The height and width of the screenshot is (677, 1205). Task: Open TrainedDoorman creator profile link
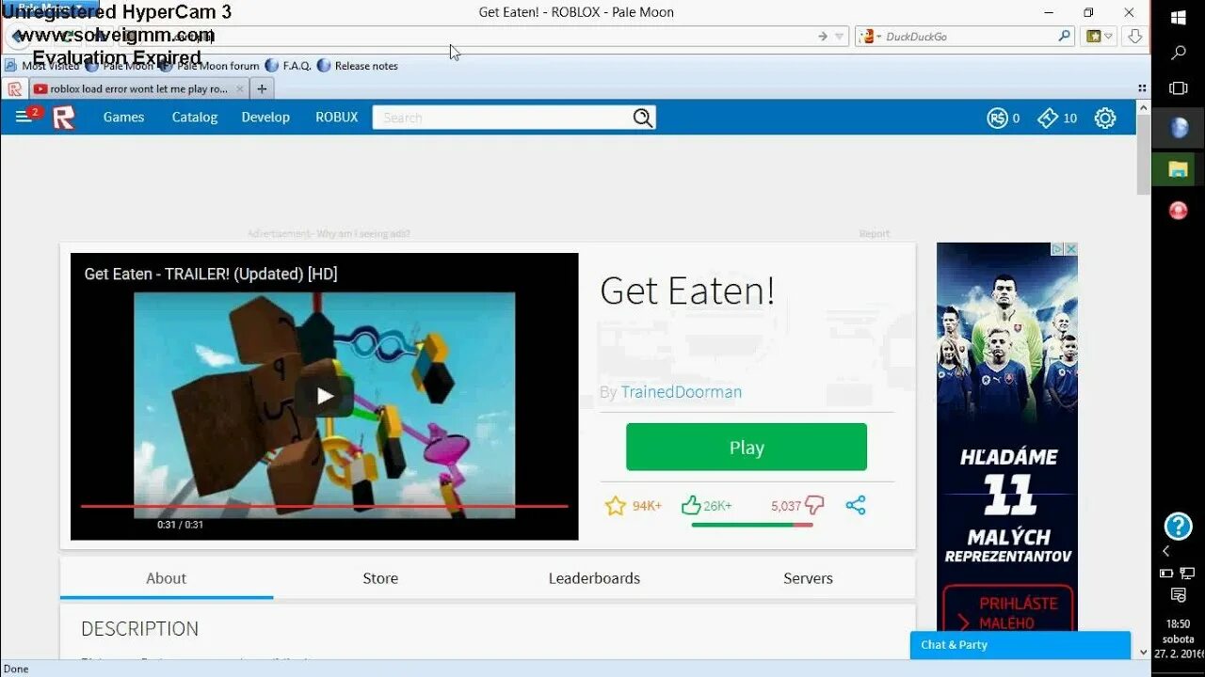coord(681,392)
